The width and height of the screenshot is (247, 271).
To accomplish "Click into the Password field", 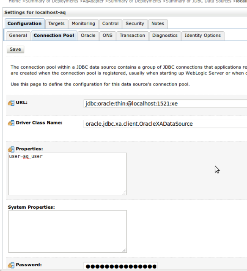I will pos(121,266).
